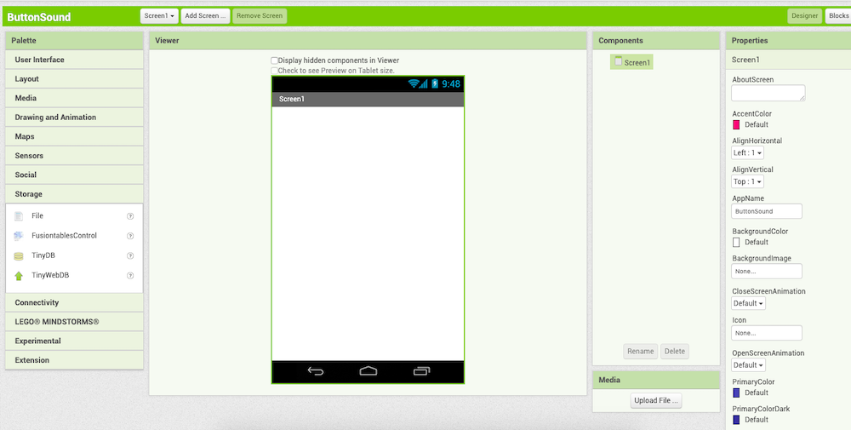This screenshot has width=851, height=430.
Task: Click the Add Screen button
Action: pyautogui.click(x=205, y=15)
